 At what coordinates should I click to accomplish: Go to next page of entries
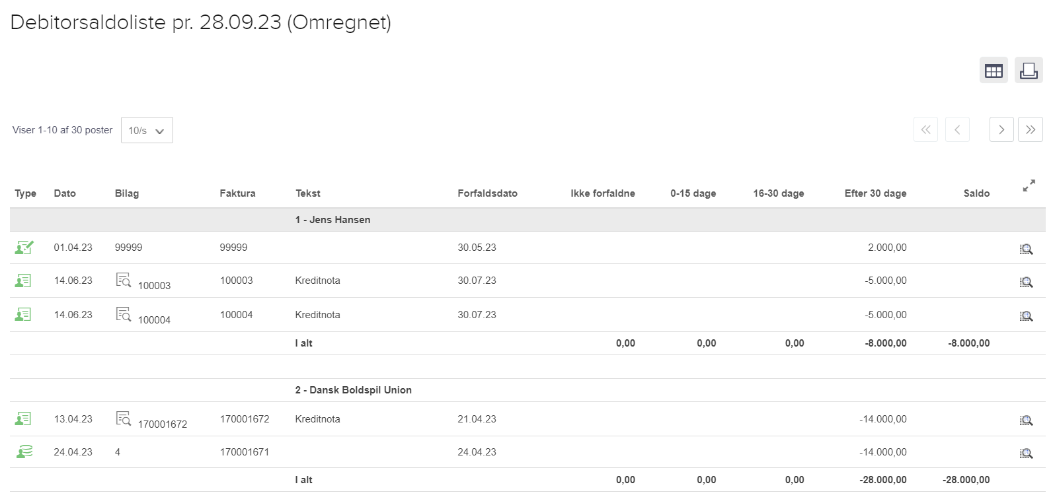tap(1001, 129)
